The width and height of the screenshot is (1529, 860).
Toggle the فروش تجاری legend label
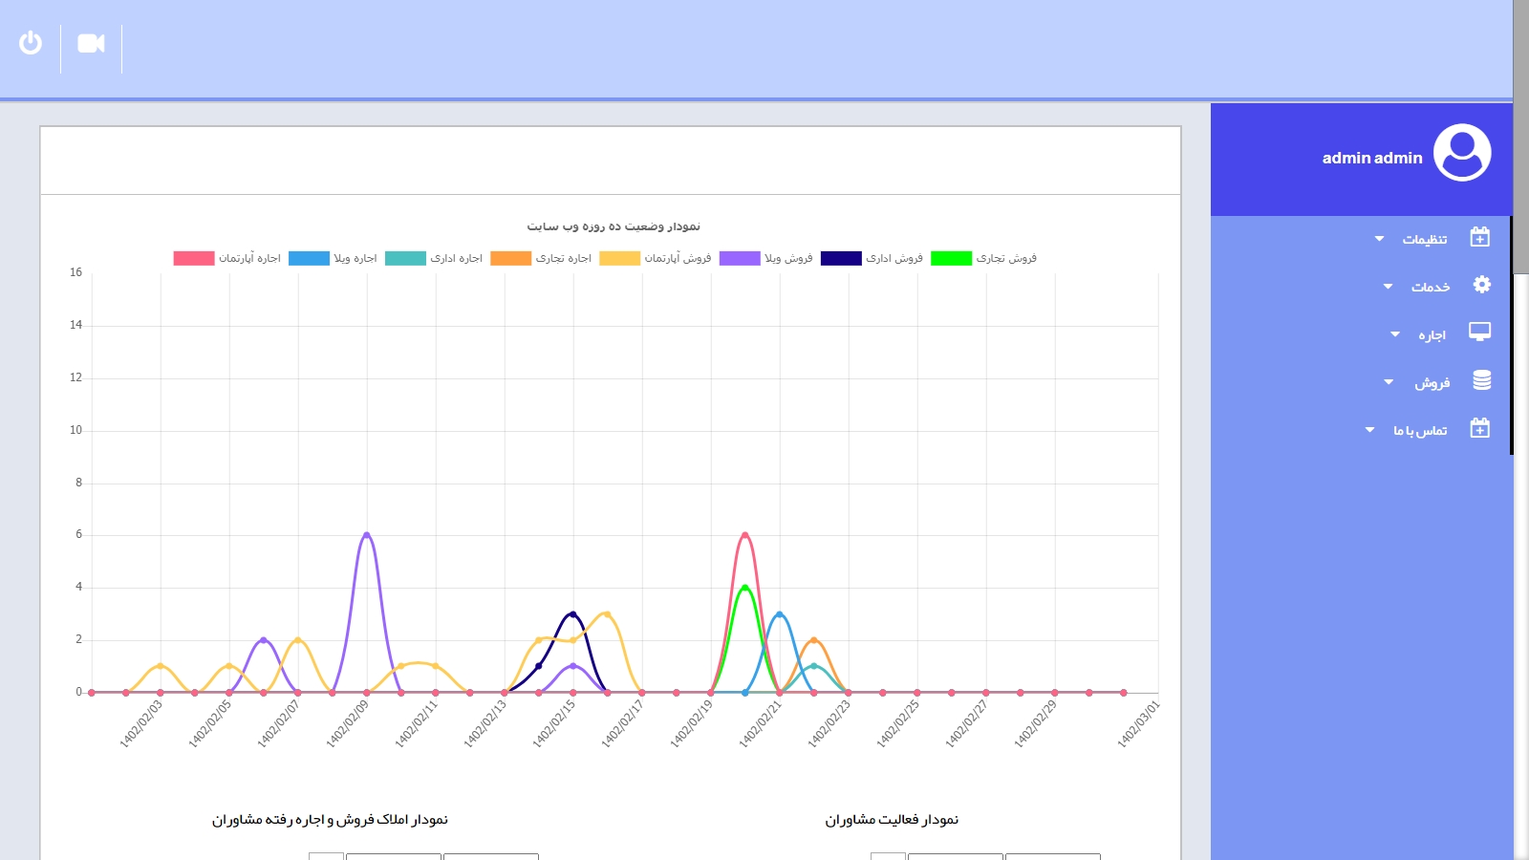pos(1005,258)
